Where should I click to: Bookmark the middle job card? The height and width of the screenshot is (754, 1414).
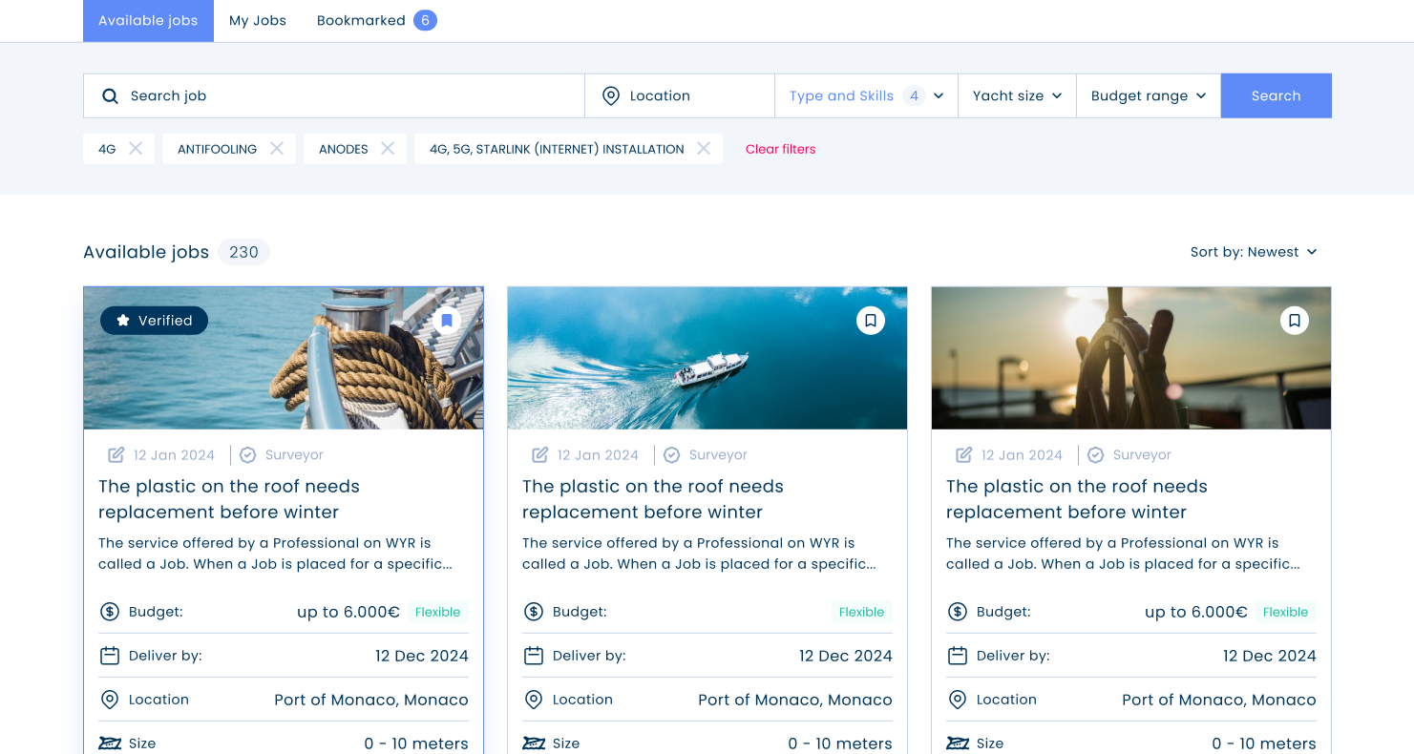tap(870, 320)
